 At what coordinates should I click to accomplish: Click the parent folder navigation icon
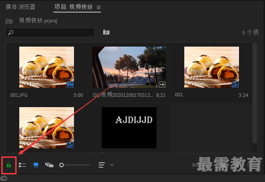pyautogui.click(x=9, y=21)
